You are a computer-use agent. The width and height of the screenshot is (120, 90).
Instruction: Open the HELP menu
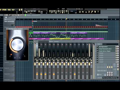point(13,10)
